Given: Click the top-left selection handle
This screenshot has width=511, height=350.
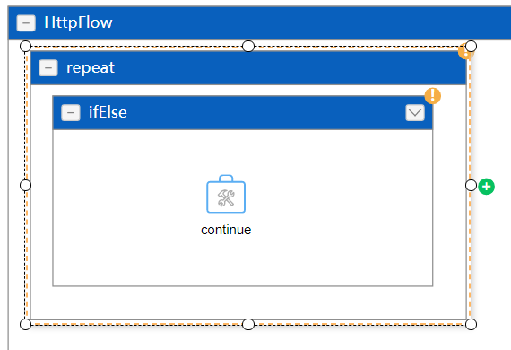Looking at the screenshot, I should click(x=25, y=46).
